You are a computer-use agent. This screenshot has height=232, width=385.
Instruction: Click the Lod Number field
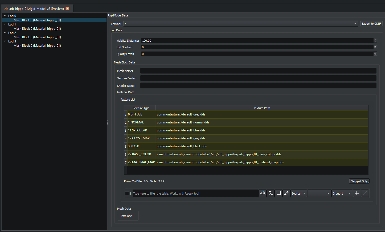click(257, 47)
